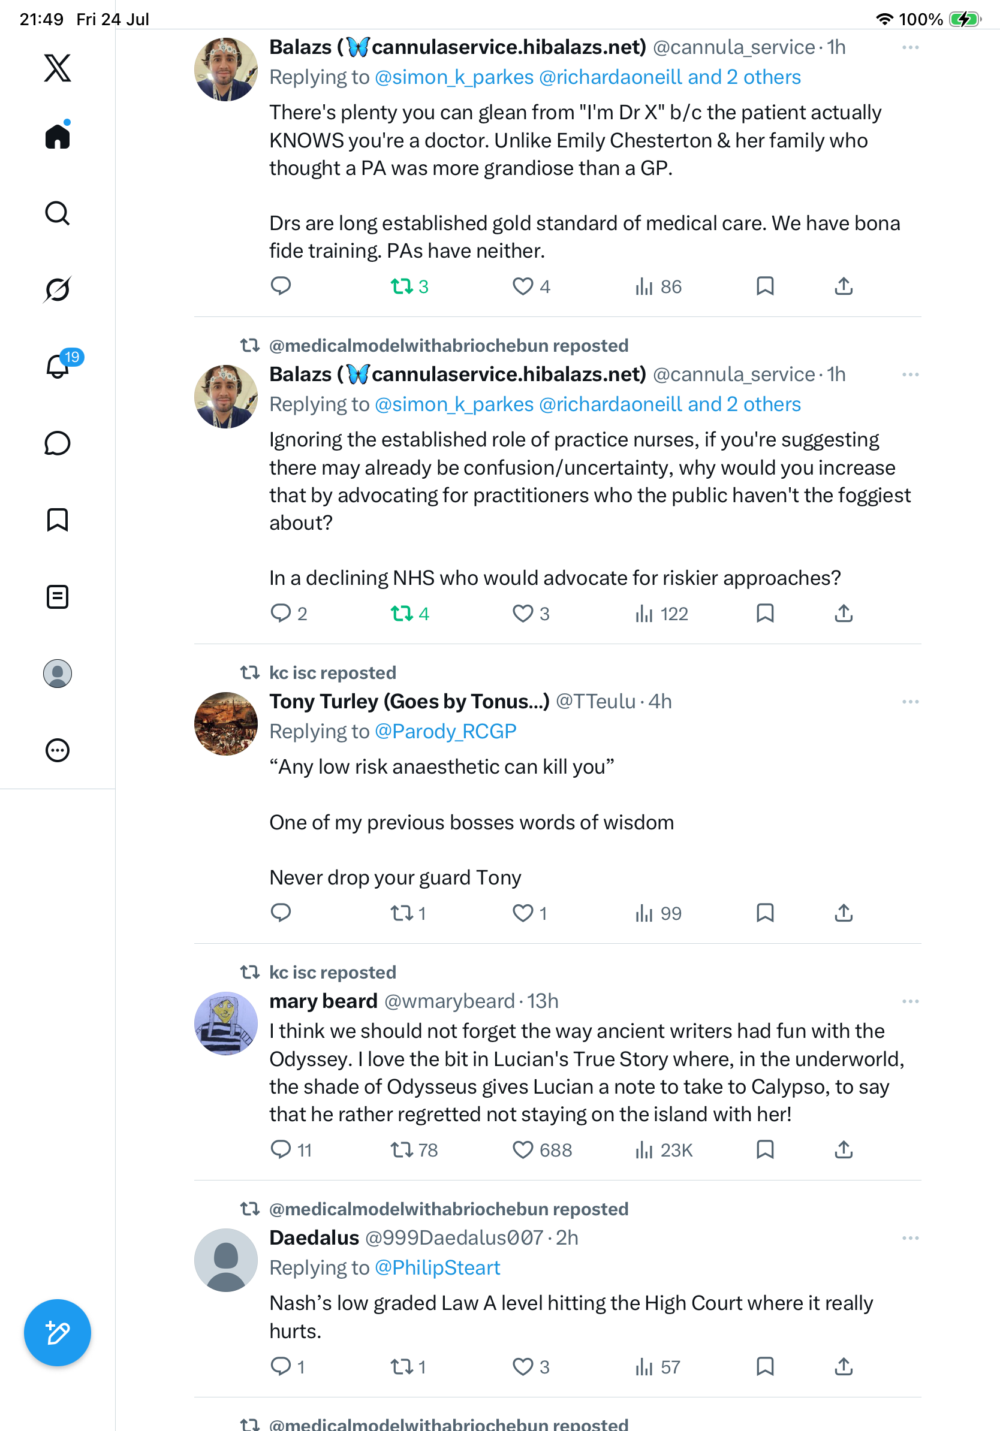Open the @PhilipSteart mention link
The height and width of the screenshot is (1431, 1000).
pyautogui.click(x=437, y=1268)
